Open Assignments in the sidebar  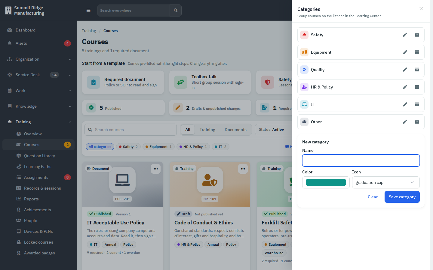[x=38, y=177]
